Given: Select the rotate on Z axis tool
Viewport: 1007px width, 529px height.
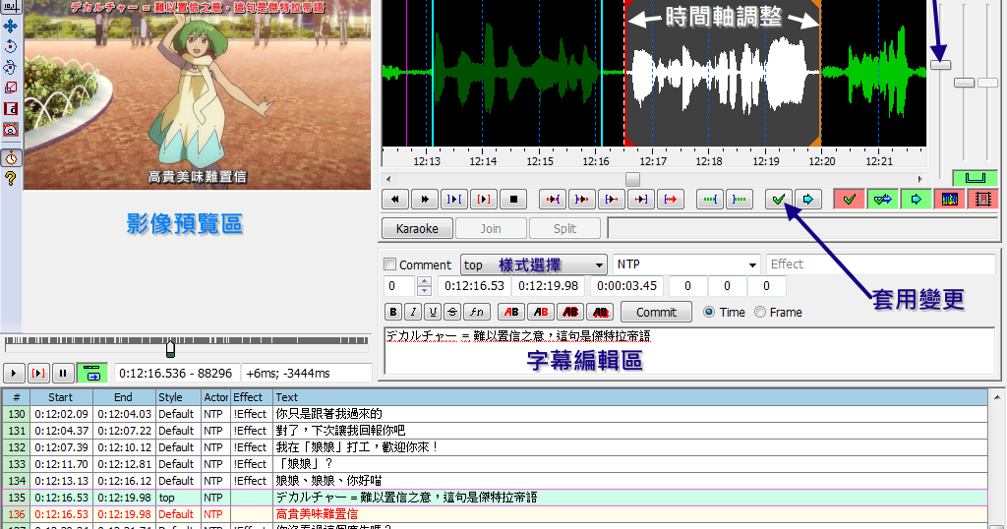Looking at the screenshot, I should 10,47.
